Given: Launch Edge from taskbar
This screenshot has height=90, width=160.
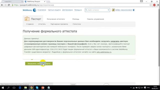Looking at the screenshot, I should point(20,88).
